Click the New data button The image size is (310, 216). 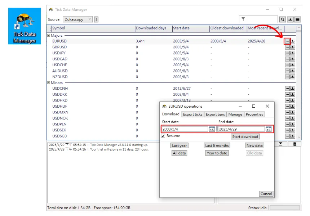tap(254, 146)
